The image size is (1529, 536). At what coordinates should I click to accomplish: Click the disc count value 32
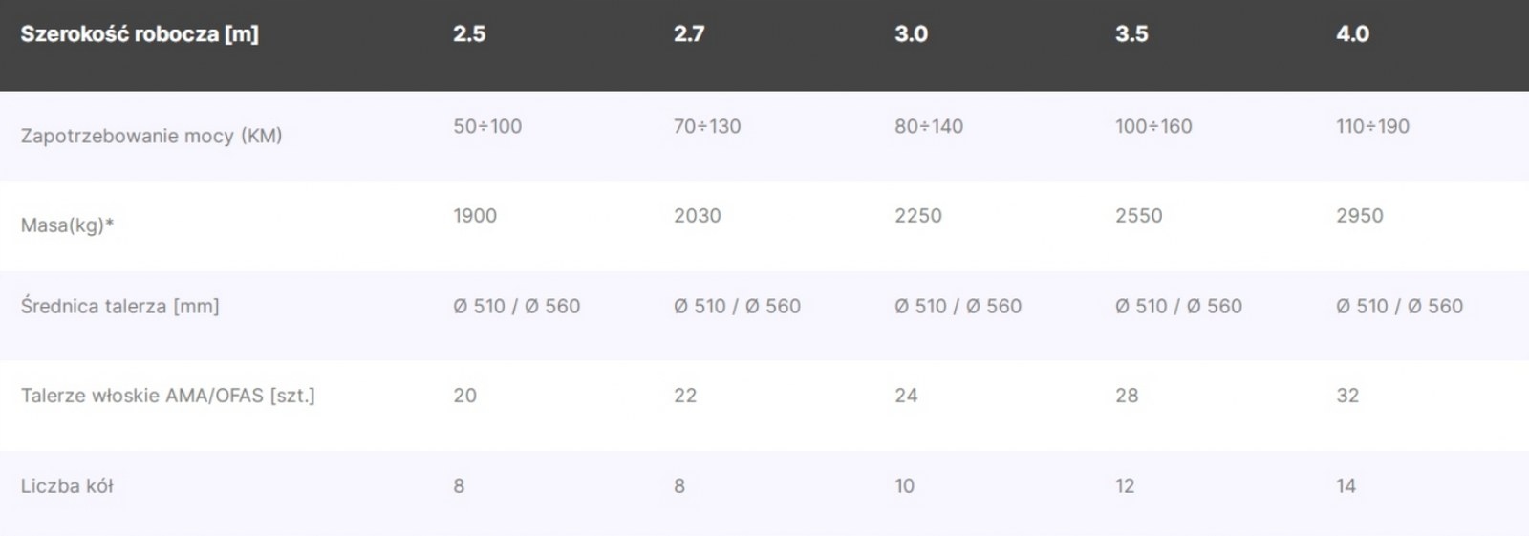(1347, 396)
